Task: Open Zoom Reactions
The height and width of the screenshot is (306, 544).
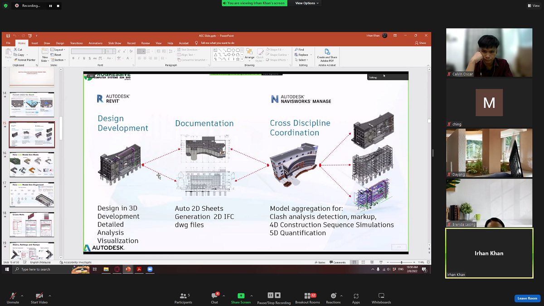Action: tap(333, 298)
